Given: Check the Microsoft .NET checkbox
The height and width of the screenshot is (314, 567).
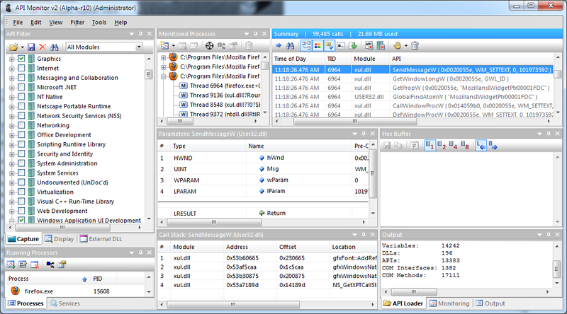Looking at the screenshot, I should coord(21,87).
